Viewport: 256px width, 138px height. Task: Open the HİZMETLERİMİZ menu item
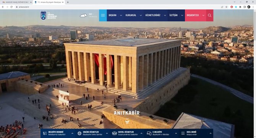click(153, 15)
